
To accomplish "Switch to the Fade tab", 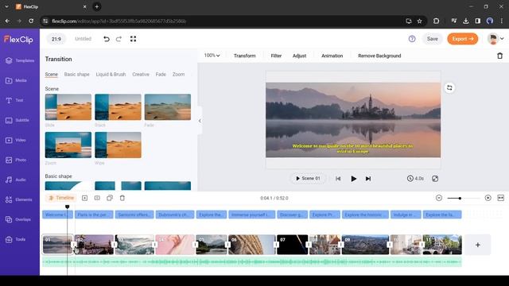I will click(x=161, y=74).
